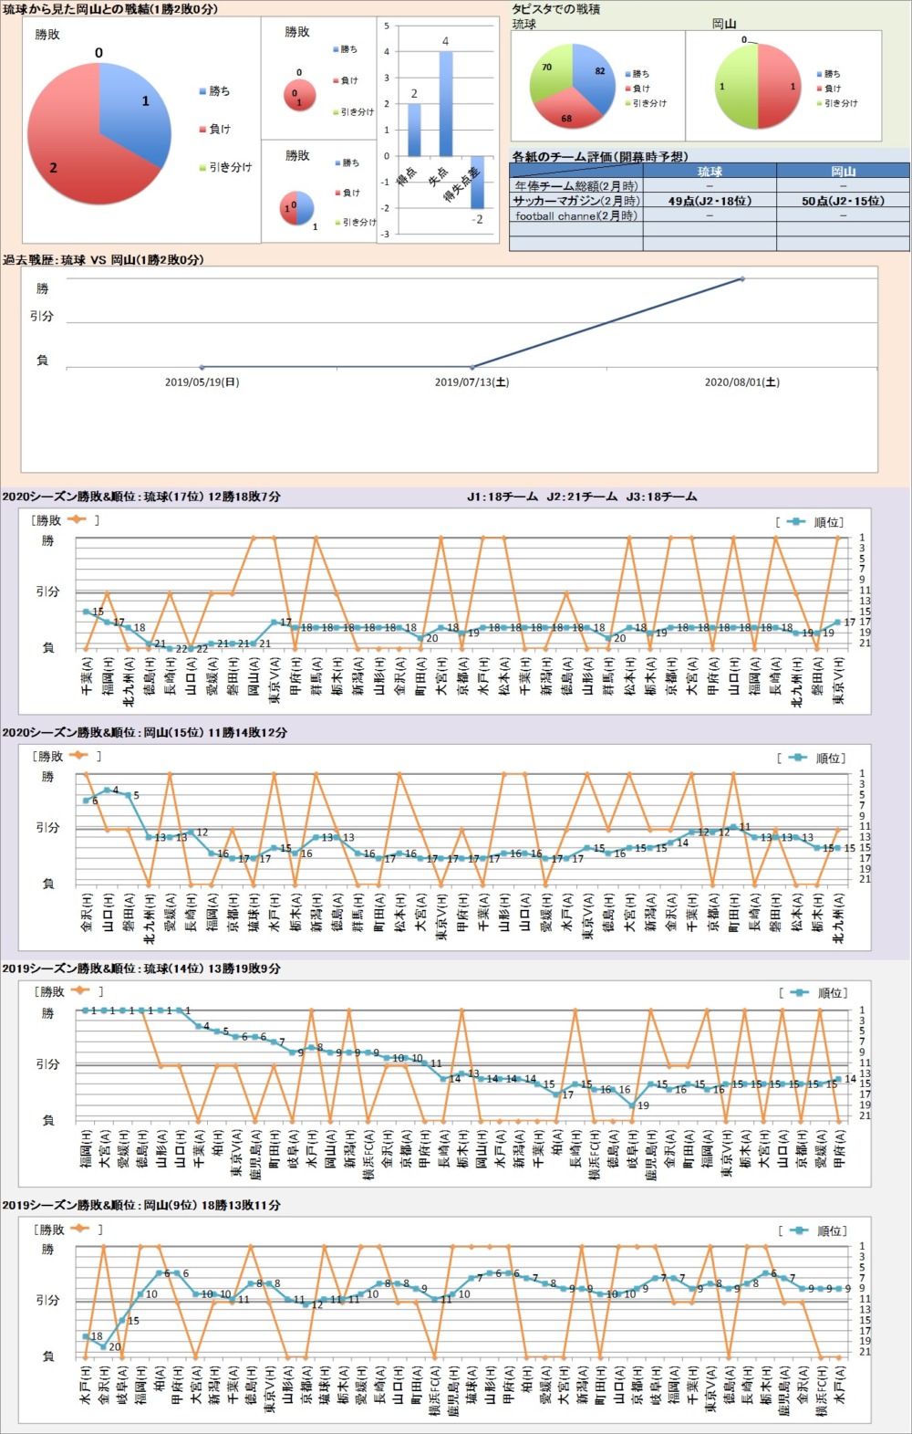
Task: Select the 得点 bar with value 2
Action: pos(414,129)
